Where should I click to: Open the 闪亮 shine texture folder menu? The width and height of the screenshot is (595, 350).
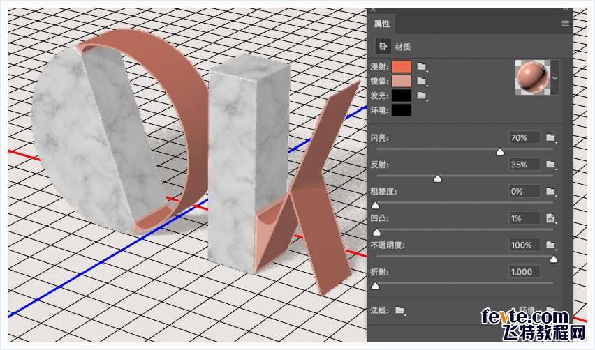(x=551, y=138)
